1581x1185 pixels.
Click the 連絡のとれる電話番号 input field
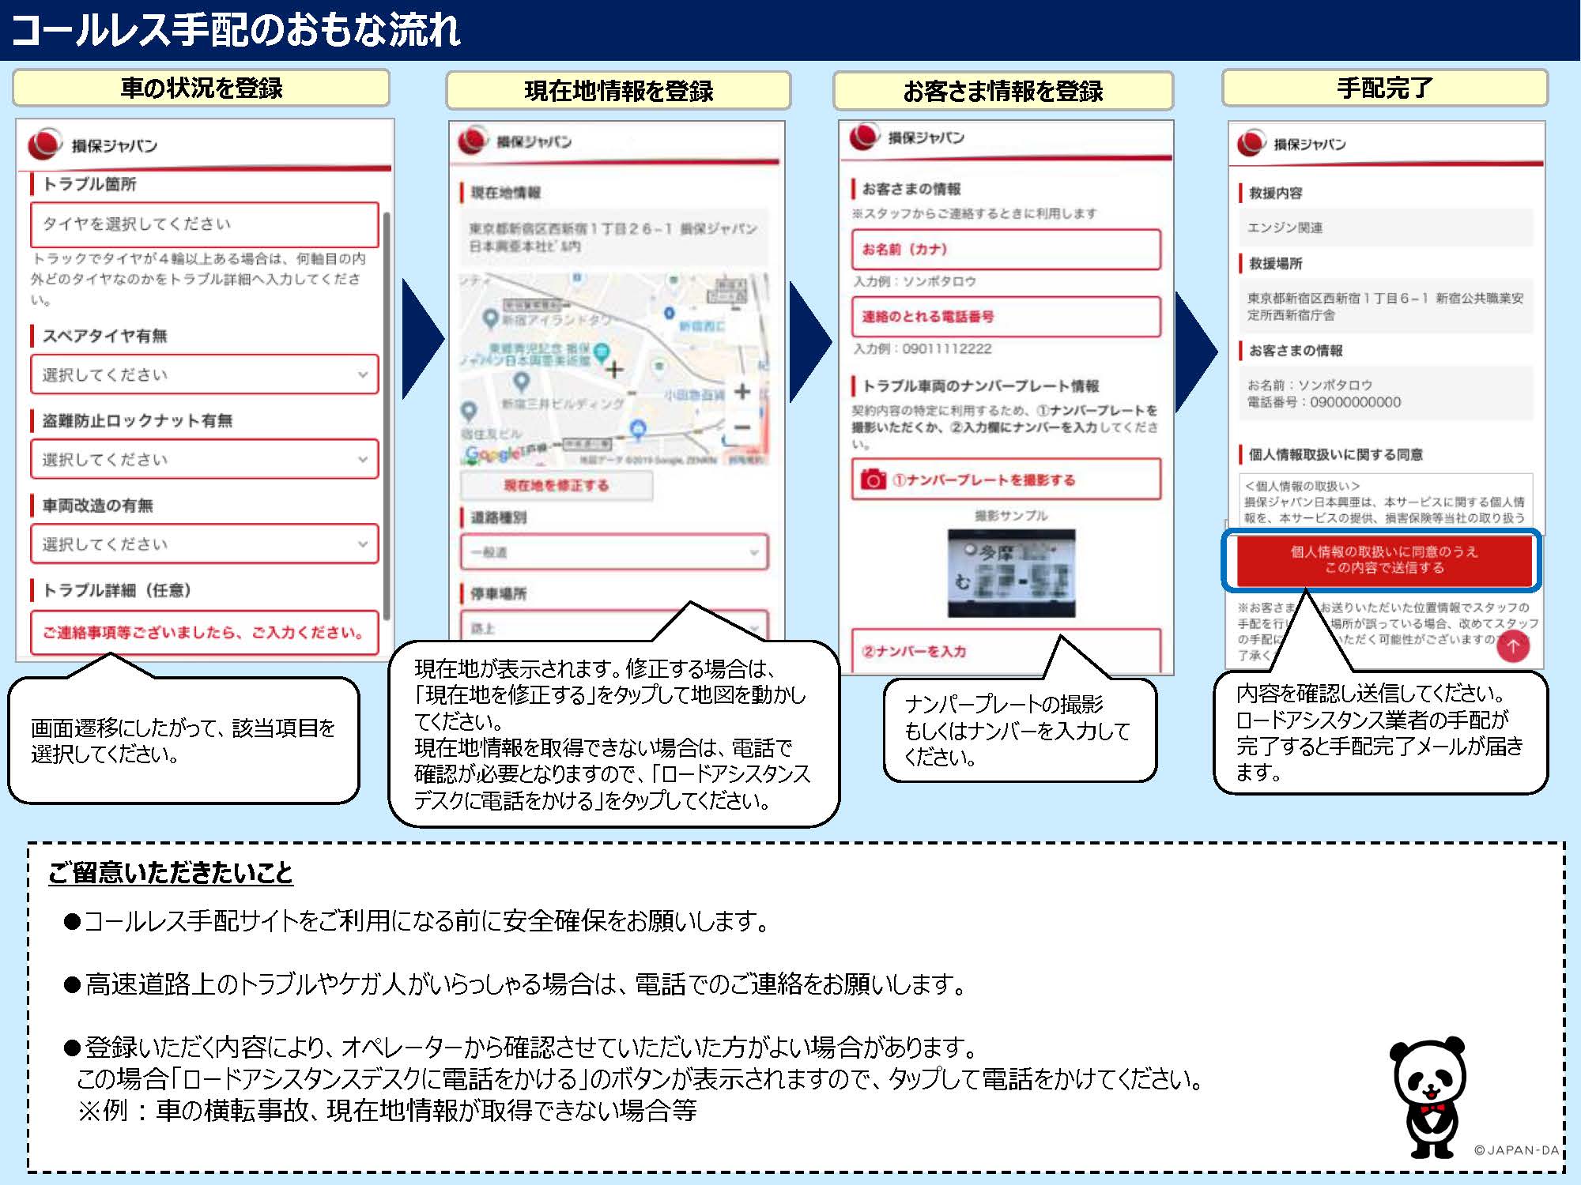click(1006, 317)
